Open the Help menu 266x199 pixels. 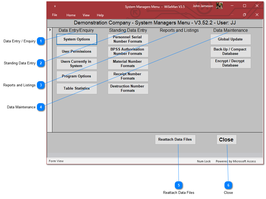[x=100, y=15]
